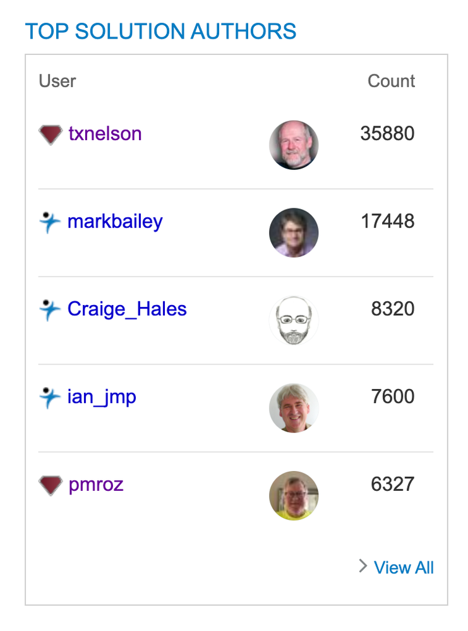Click the View All link
This screenshot has height=631, width=468.
pos(404,567)
